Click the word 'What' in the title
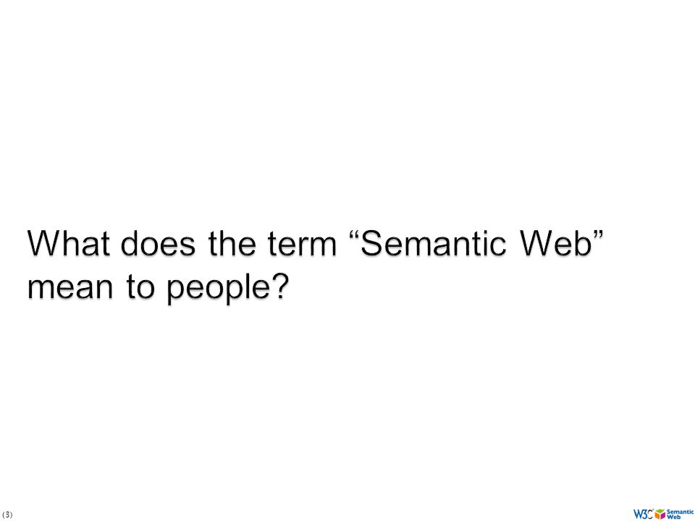The height and width of the screenshot is (521, 695). [69, 243]
